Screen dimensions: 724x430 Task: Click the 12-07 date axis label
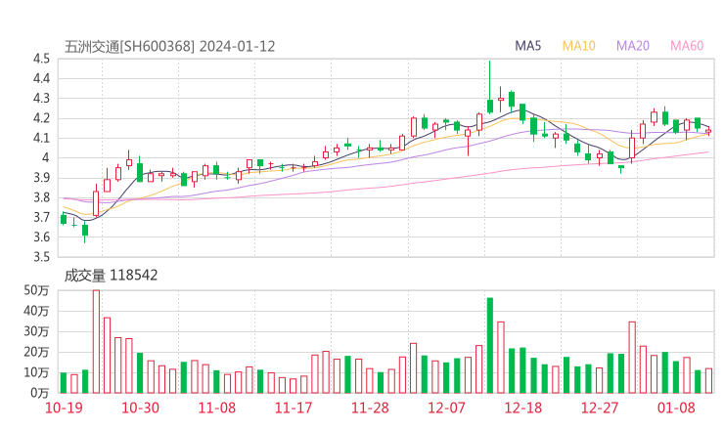tap(446, 408)
